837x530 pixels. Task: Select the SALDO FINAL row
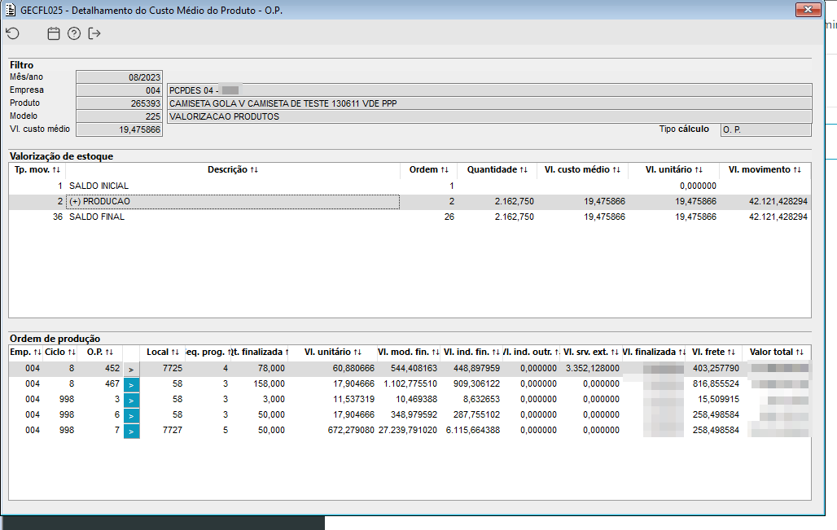410,217
